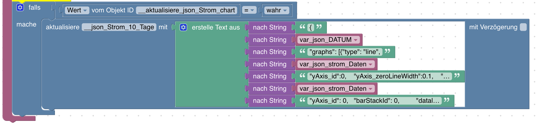Edit the text field containing the curly brace
The image size is (539, 126).
[311, 27]
